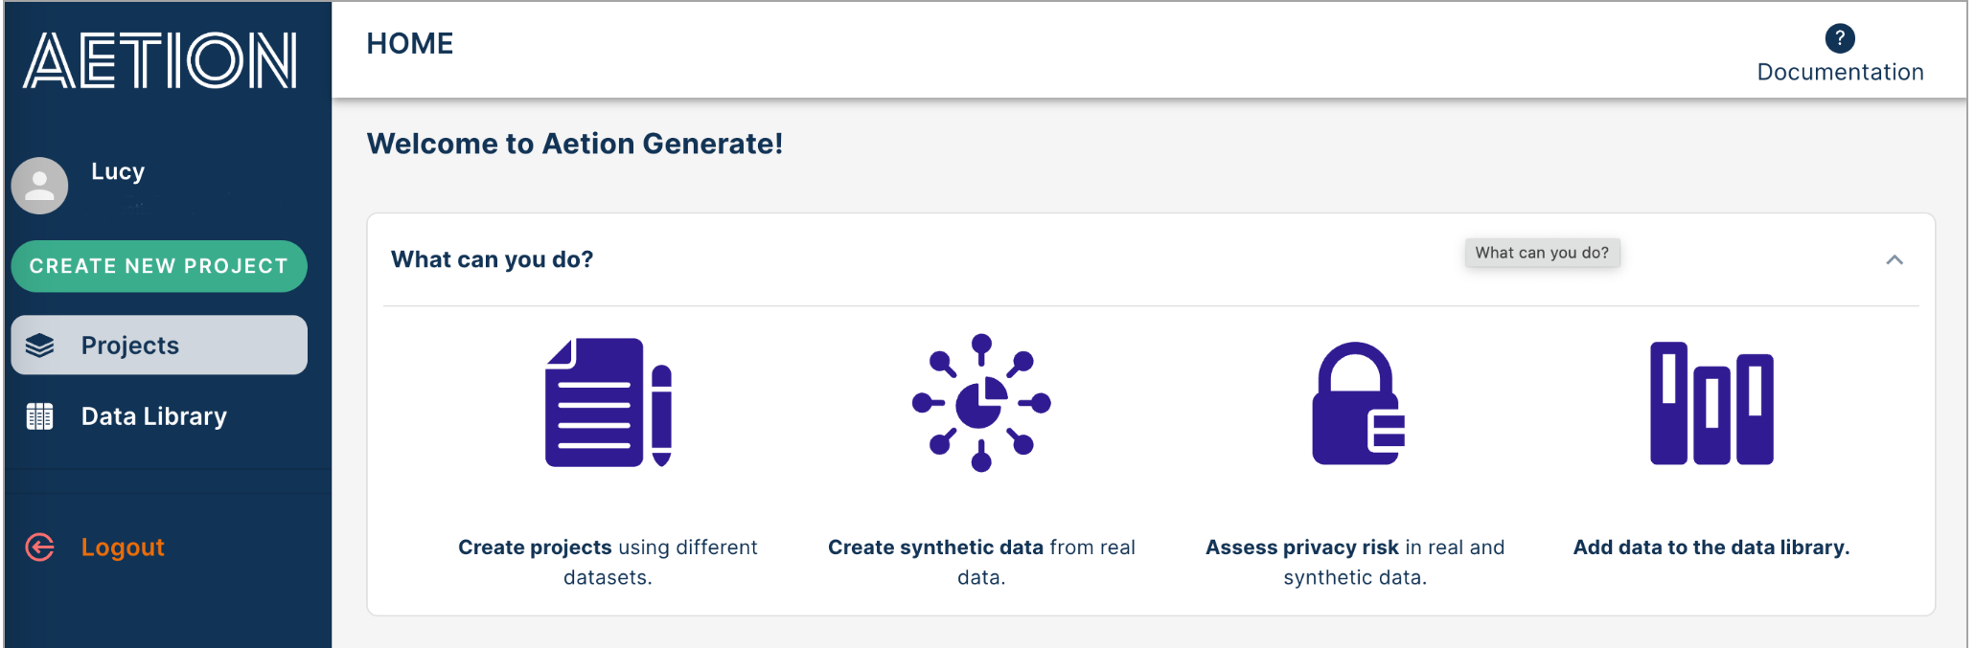1975x648 pixels.
Task: Click the data library books icon
Action: click(x=1711, y=403)
